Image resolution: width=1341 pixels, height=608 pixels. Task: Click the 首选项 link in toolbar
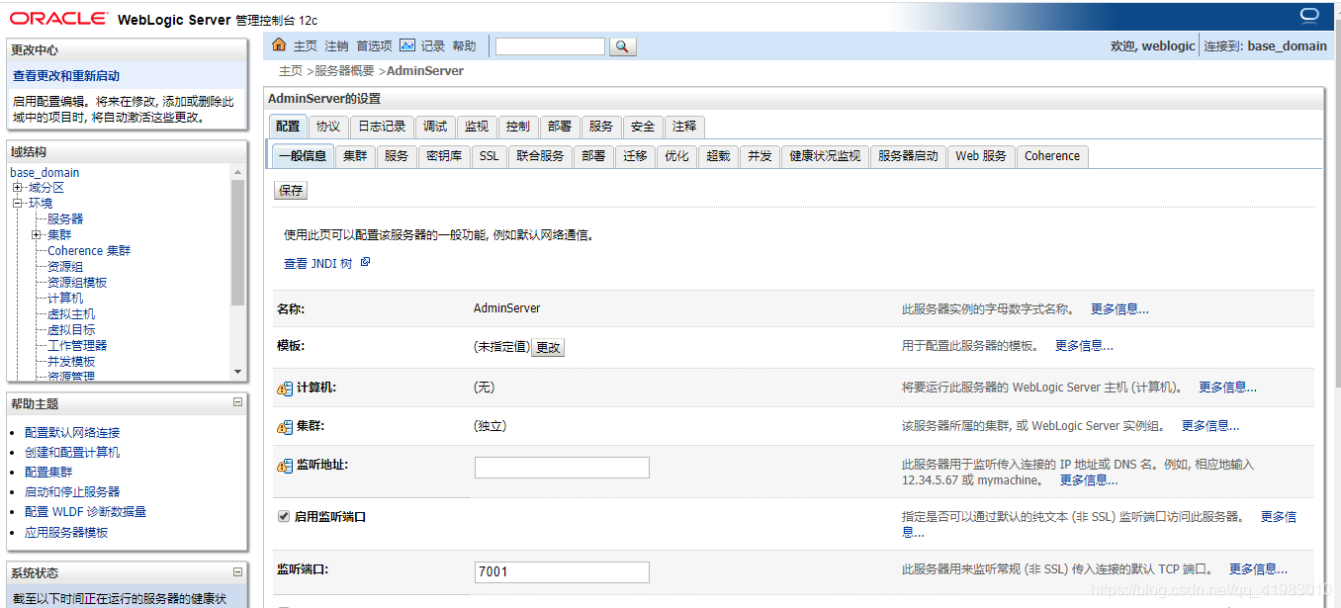pos(374,46)
